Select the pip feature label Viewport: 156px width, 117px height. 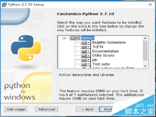click(95, 60)
